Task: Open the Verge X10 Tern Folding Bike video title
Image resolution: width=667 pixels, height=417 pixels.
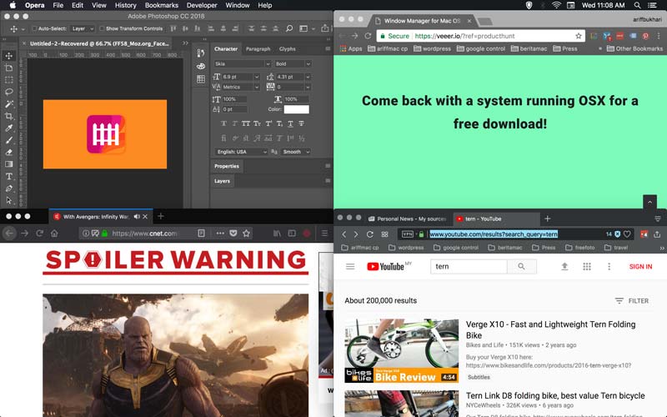Action: click(550, 329)
